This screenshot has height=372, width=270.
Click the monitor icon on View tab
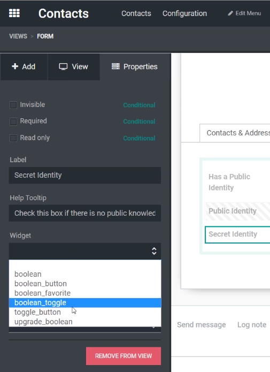point(63,67)
